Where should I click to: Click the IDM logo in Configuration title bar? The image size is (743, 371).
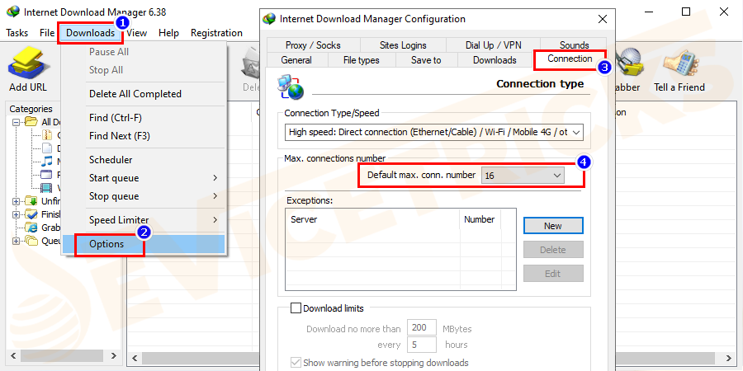pyautogui.click(x=270, y=20)
